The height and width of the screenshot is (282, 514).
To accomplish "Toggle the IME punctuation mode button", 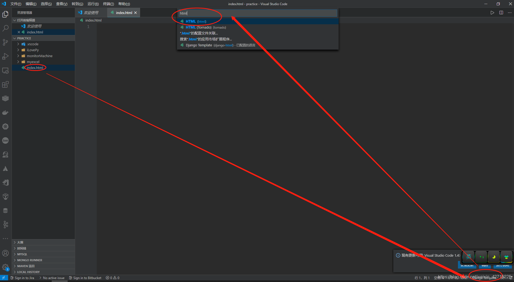I will (481, 257).
